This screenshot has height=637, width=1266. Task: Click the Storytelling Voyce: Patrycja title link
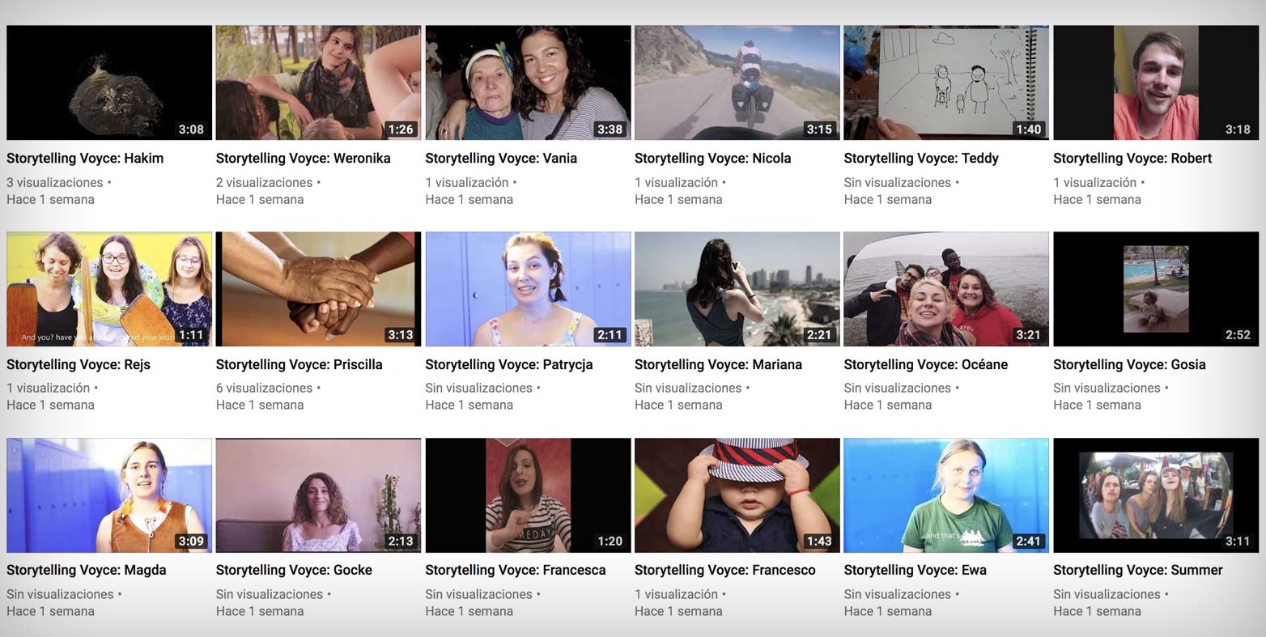pyautogui.click(x=508, y=364)
